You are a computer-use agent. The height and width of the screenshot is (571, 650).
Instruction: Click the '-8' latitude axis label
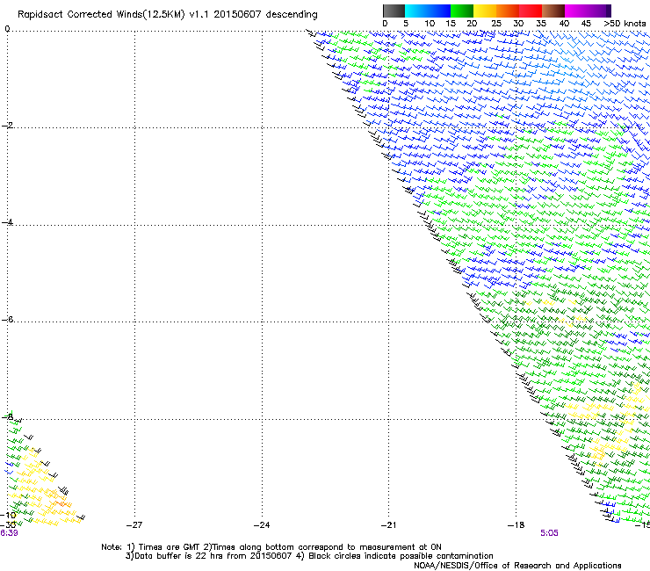pyautogui.click(x=7, y=416)
